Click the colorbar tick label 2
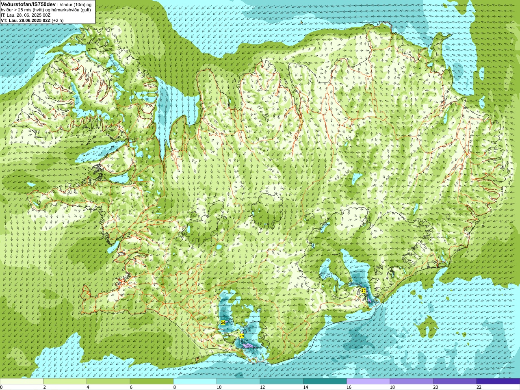This screenshot has height=390, width=520. [x=44, y=387]
